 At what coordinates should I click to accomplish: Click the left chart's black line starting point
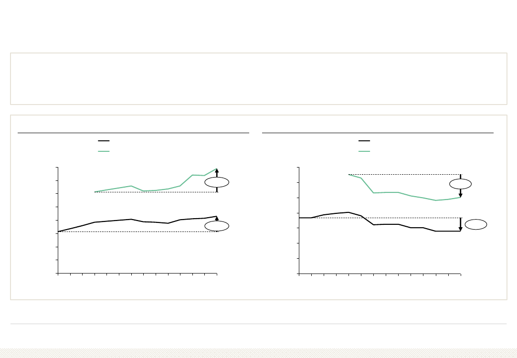58,232
